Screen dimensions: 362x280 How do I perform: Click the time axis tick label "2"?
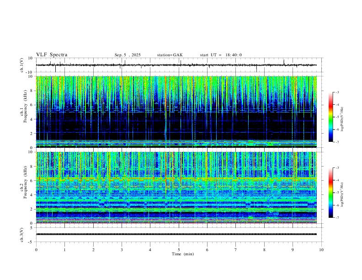click(93, 250)
